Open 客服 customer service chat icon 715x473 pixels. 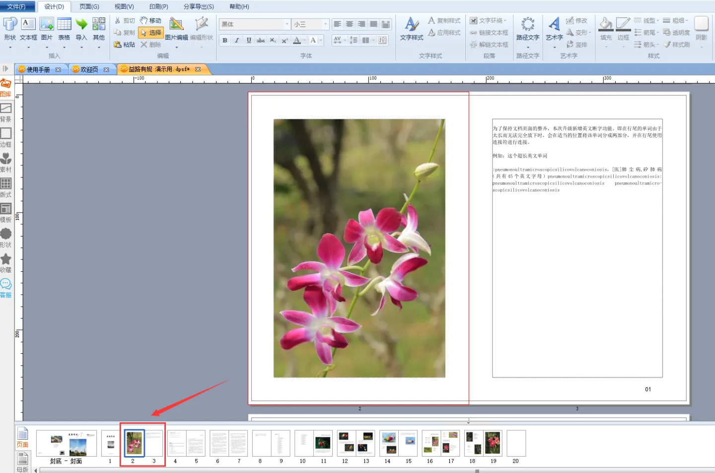(6, 287)
